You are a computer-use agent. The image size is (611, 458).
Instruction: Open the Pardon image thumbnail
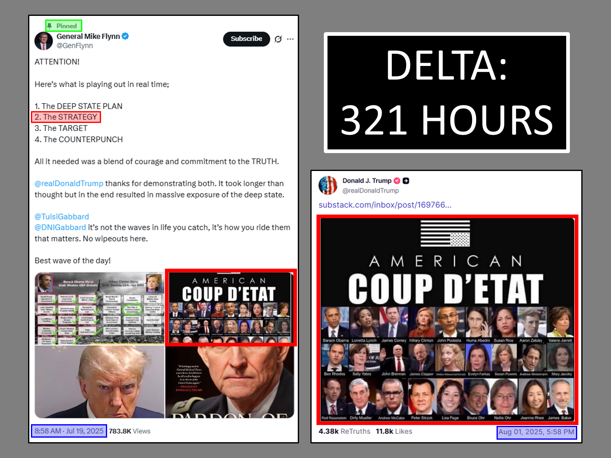(230, 382)
